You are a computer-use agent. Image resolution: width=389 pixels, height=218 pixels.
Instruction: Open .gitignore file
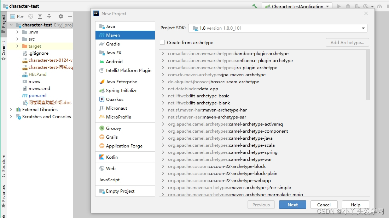click(39, 53)
